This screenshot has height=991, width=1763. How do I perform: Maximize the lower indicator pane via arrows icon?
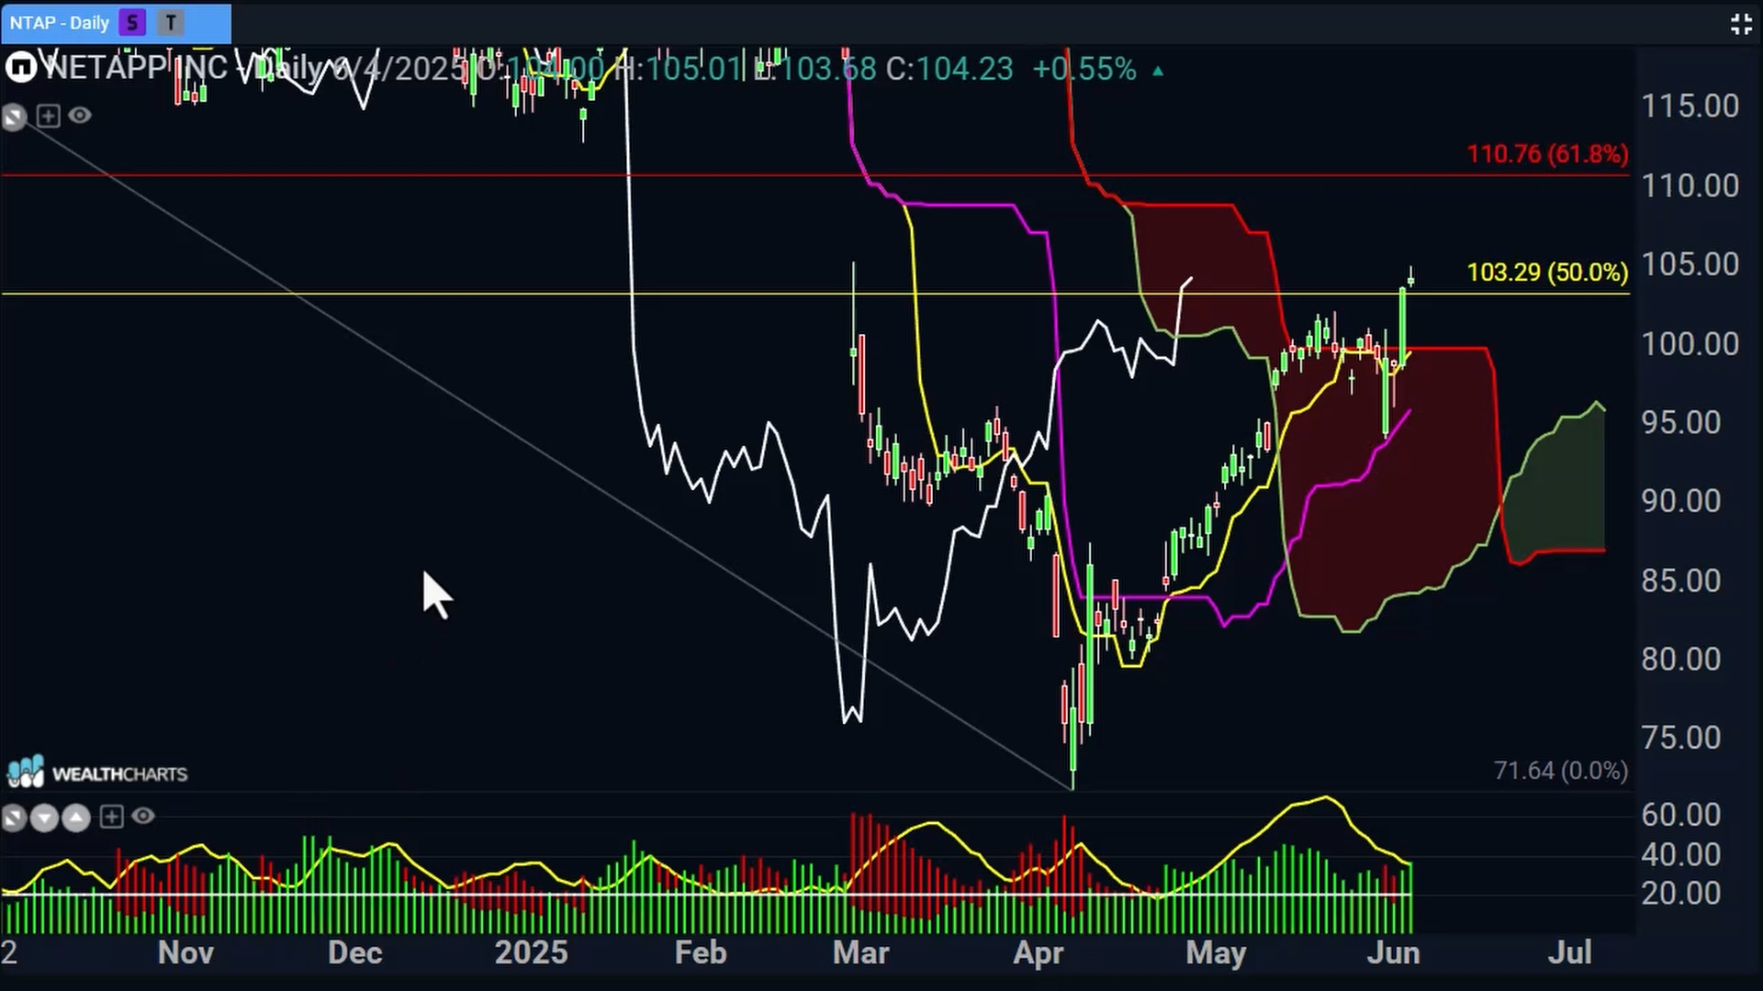[x=14, y=817]
